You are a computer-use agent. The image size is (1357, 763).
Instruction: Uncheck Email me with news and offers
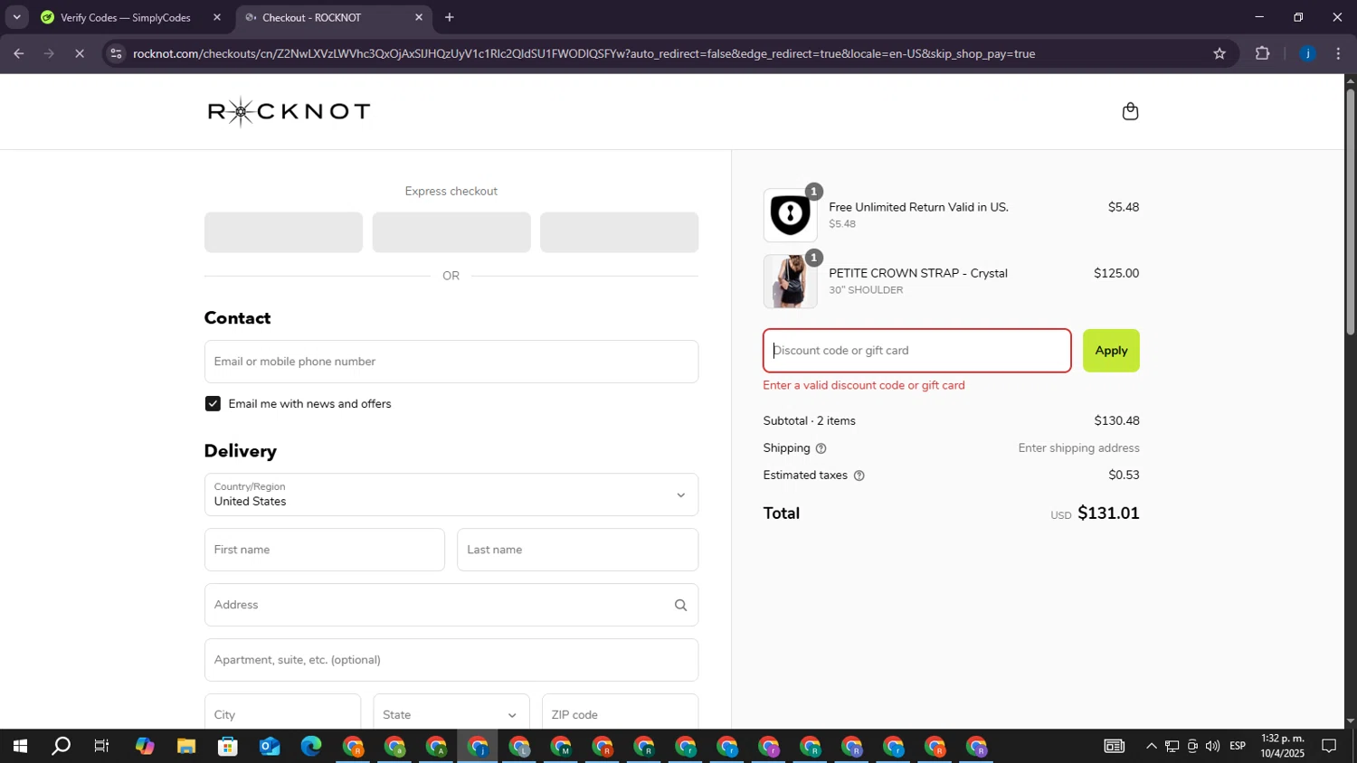click(213, 404)
